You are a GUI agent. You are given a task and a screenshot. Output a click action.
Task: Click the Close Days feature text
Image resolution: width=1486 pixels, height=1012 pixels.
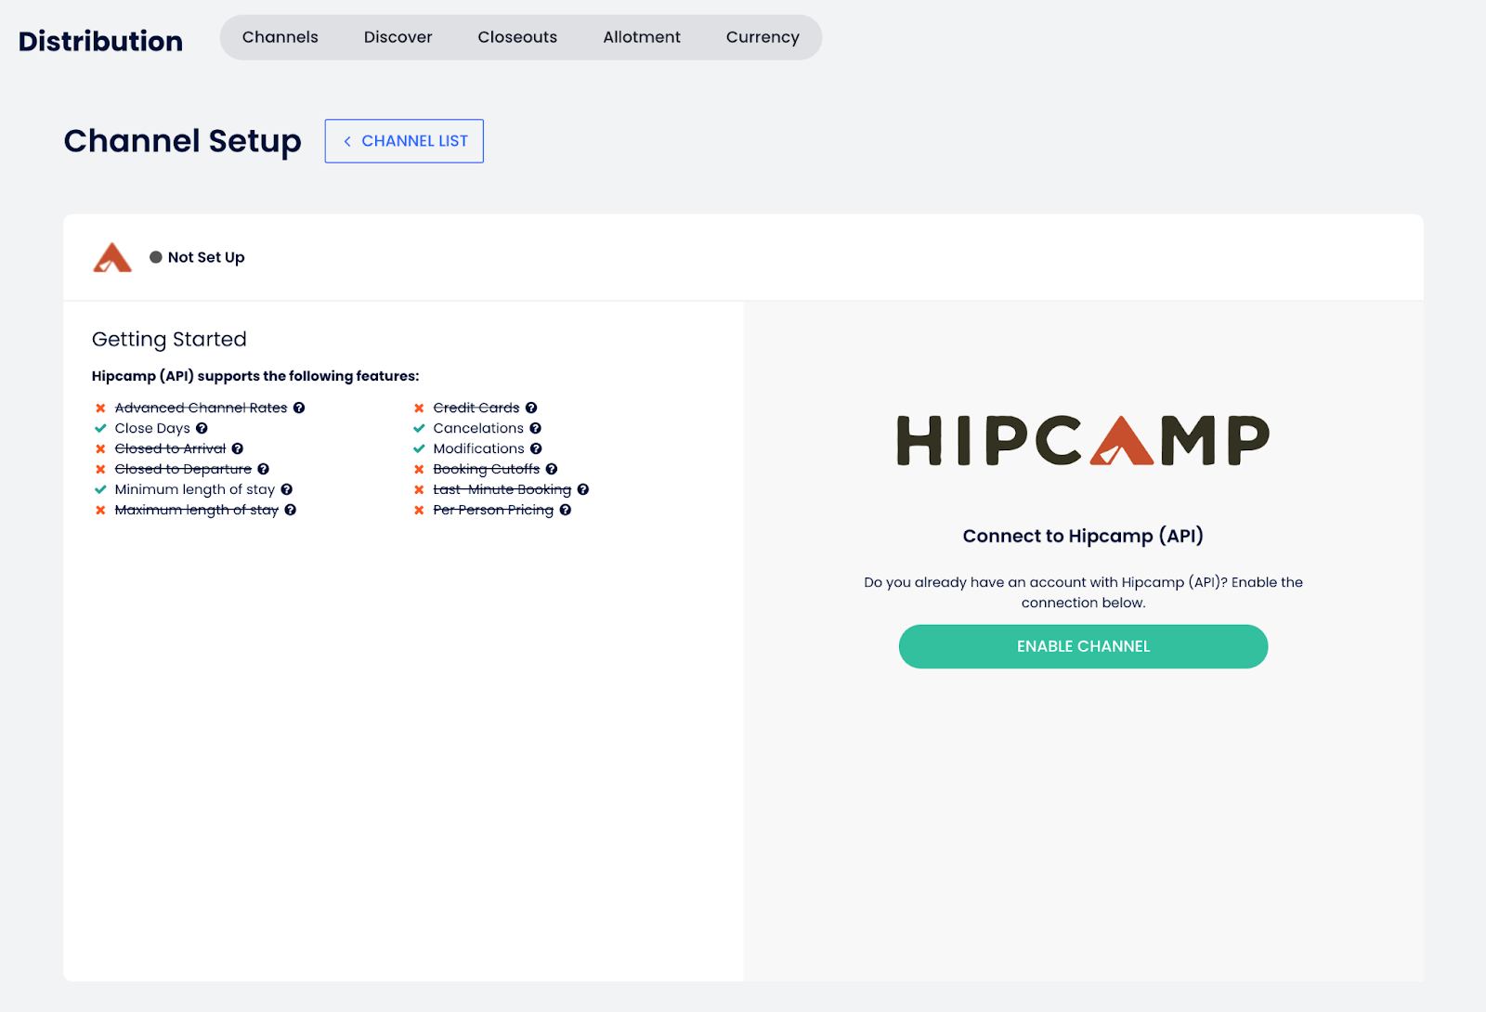tap(152, 428)
